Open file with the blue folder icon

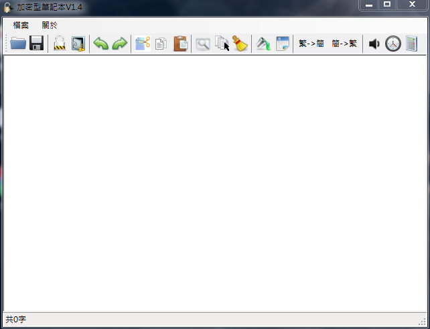pyautogui.click(x=18, y=44)
